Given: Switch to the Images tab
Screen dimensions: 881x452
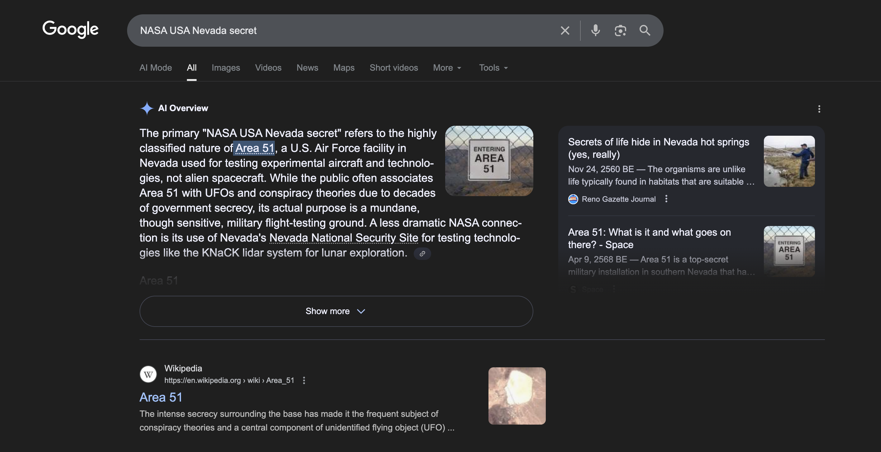Looking at the screenshot, I should 226,68.
